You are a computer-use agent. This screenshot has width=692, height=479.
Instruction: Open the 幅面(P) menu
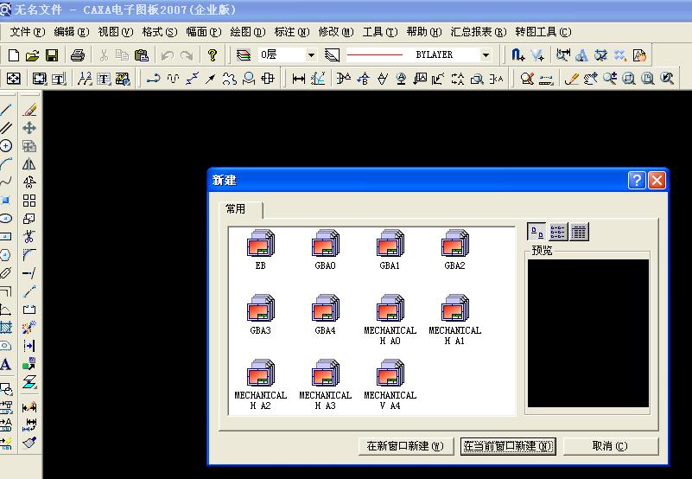(203, 32)
